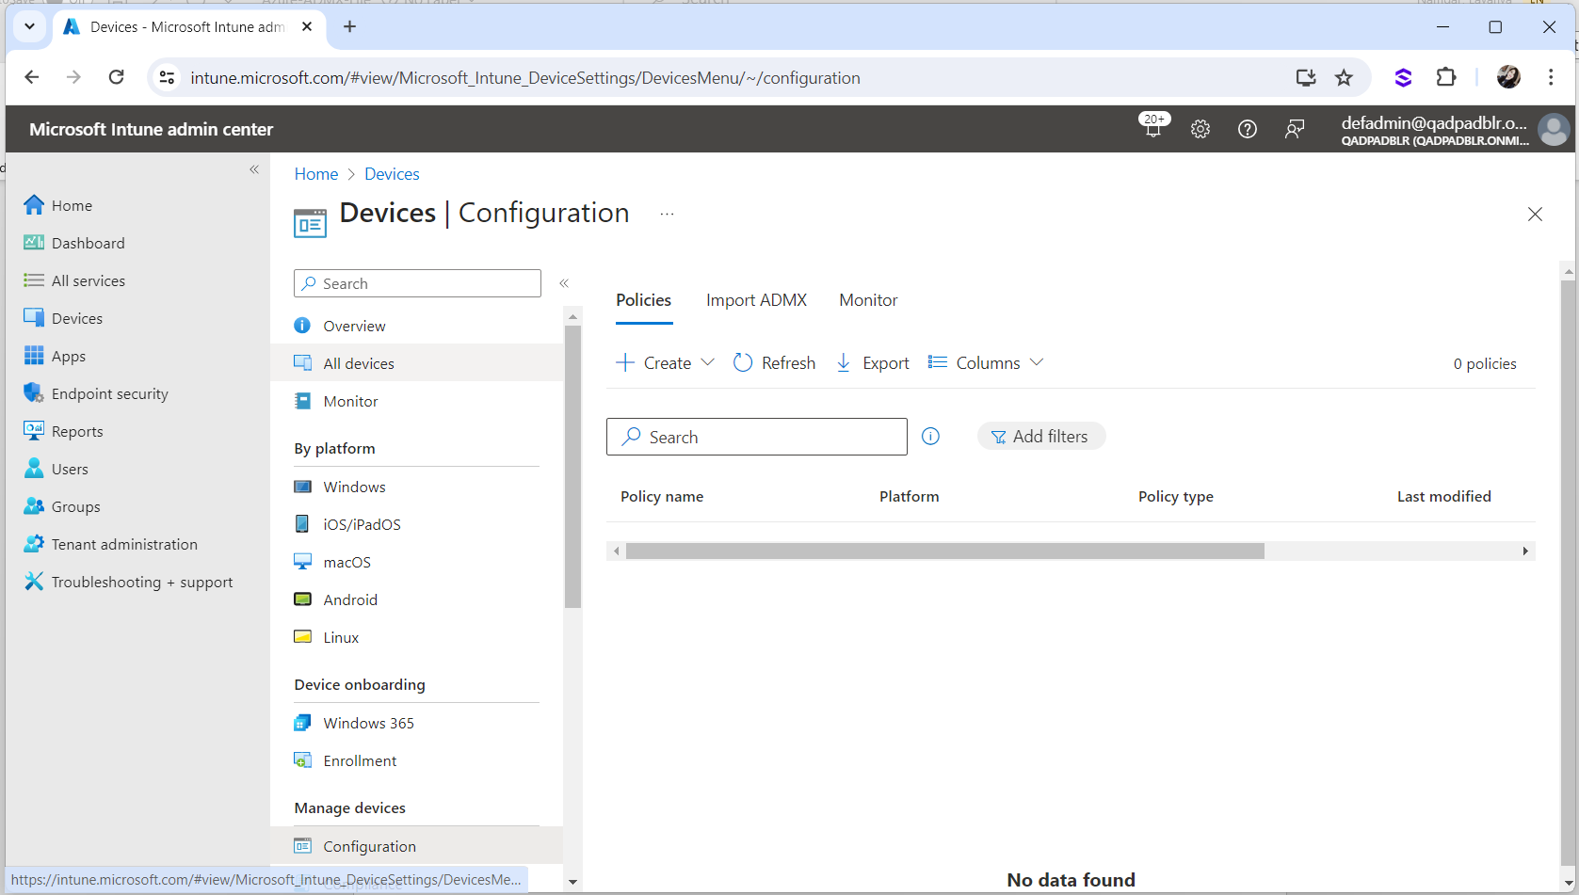The height and width of the screenshot is (895, 1579).
Task: Click the Home breadcrumb link
Action: (x=316, y=174)
